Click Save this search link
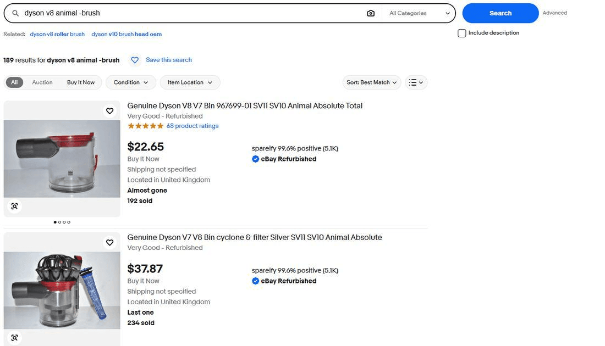Image resolution: width=605 pixels, height=346 pixels. coord(169,60)
